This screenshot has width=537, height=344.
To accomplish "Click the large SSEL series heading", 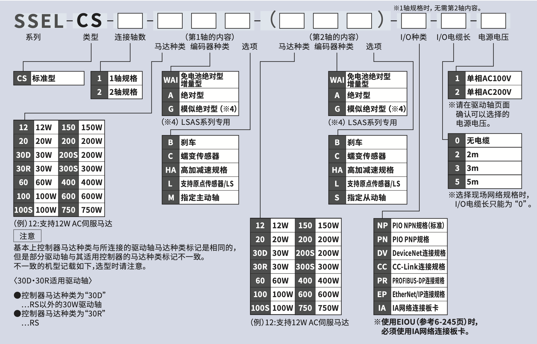I will click(39, 21).
